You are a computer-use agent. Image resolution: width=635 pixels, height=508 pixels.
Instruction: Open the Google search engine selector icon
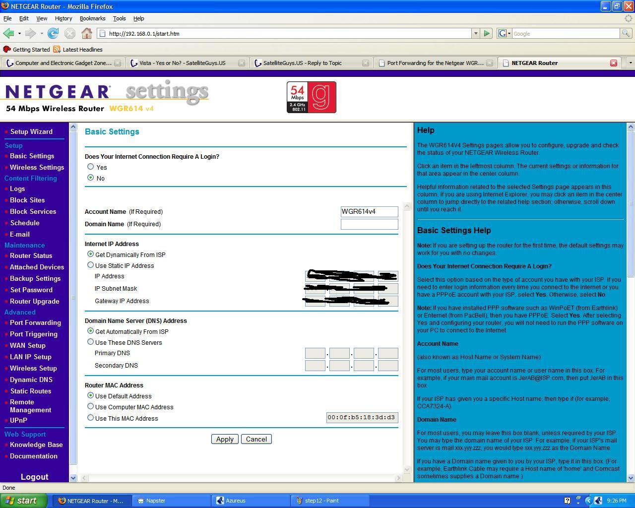(x=504, y=33)
